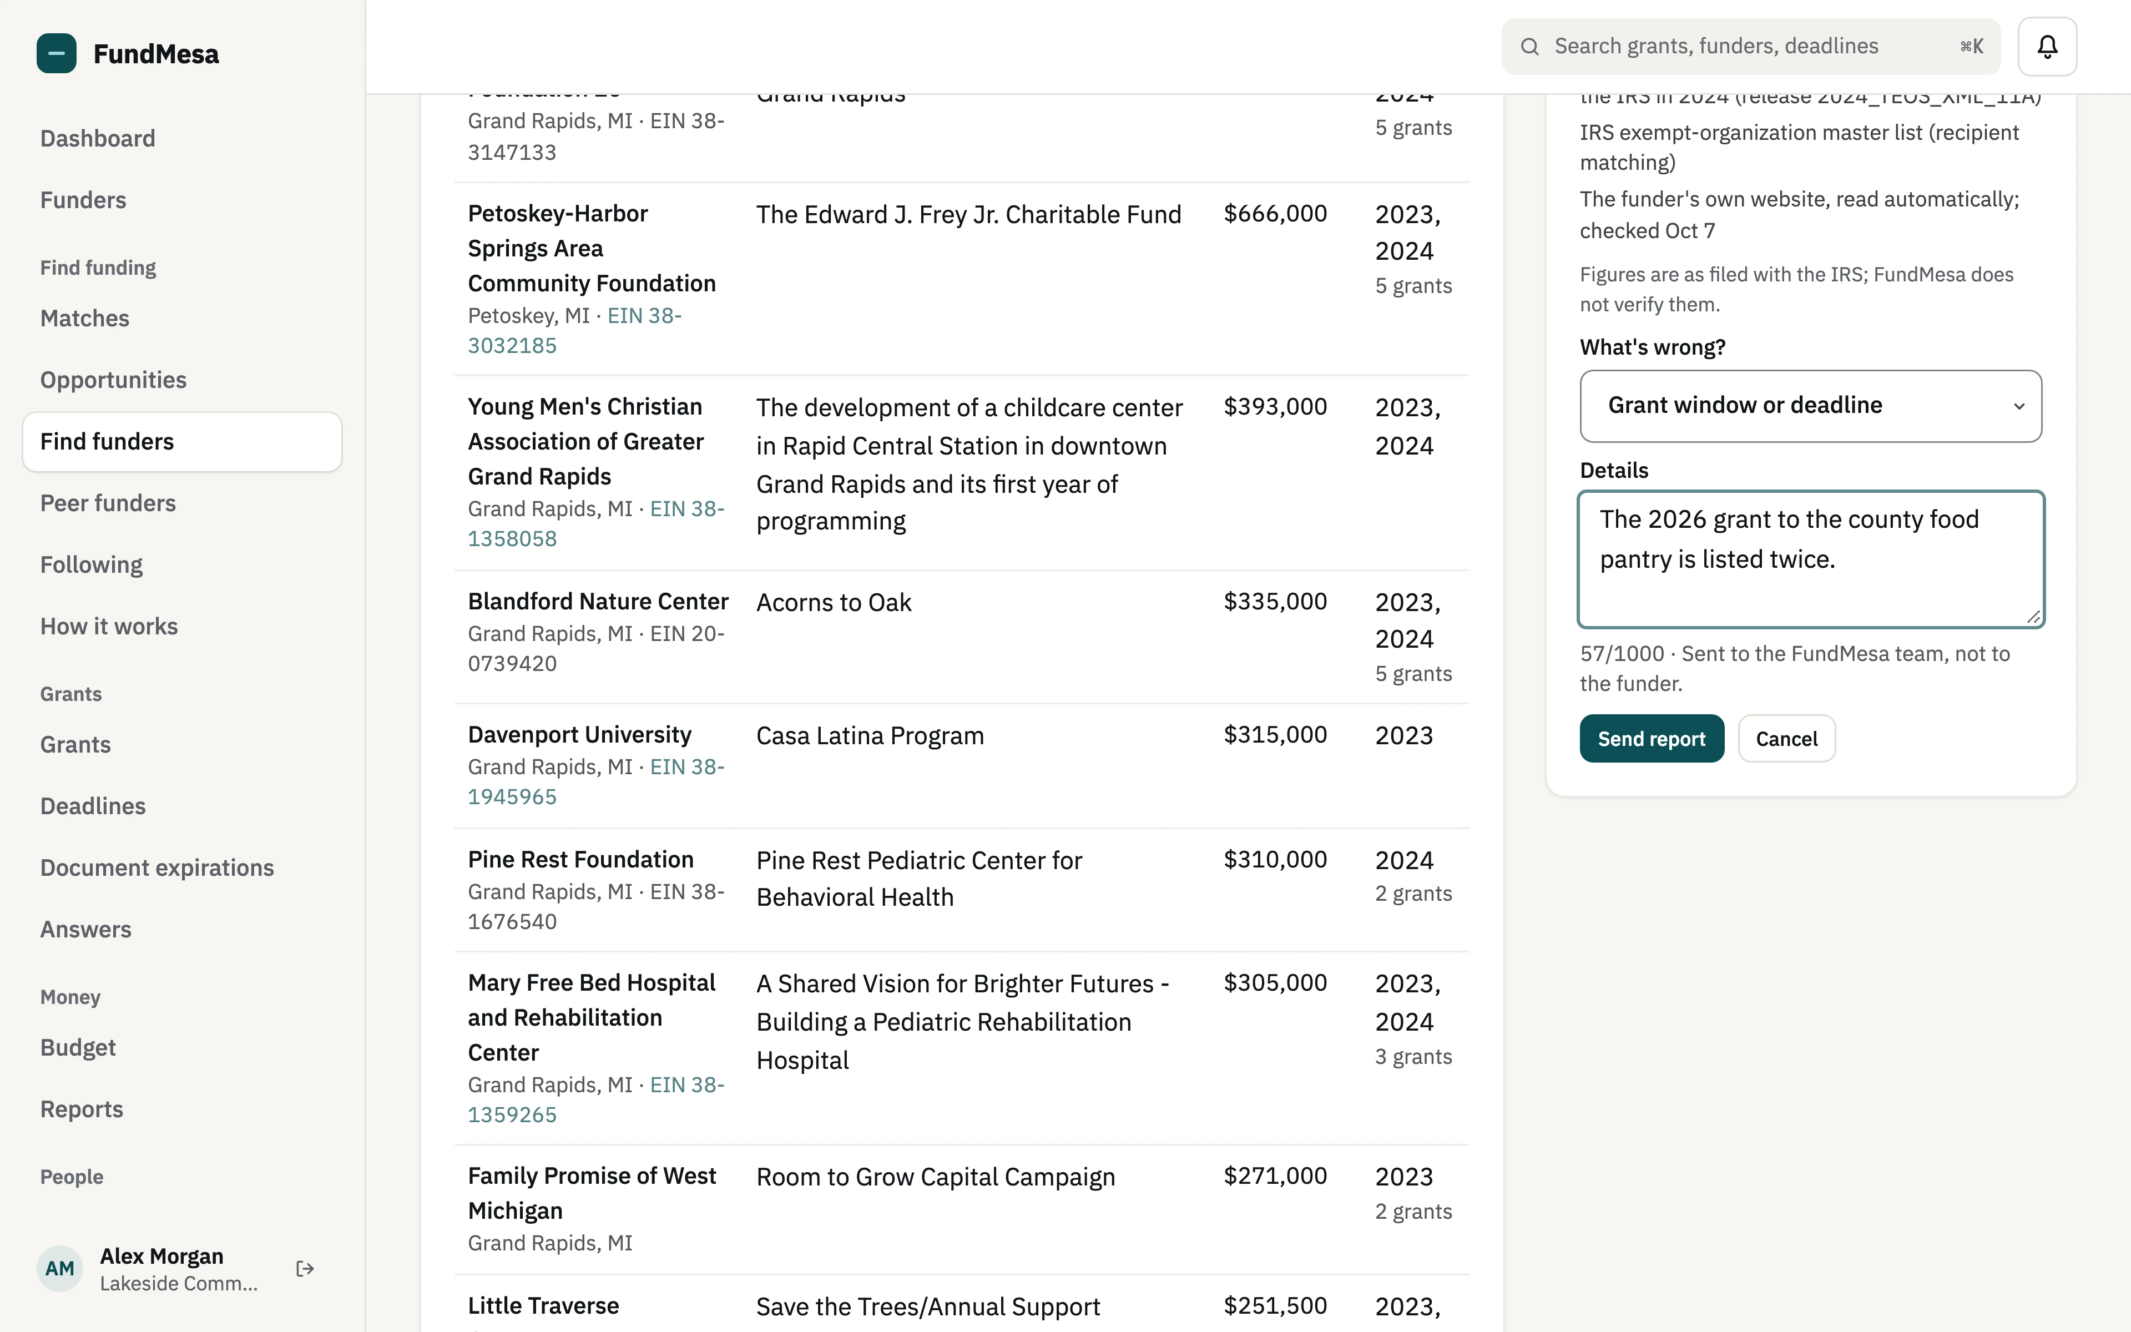Click Room to Grow Capital Campaign
Screen dimensions: 2131x1332
[936, 1177]
